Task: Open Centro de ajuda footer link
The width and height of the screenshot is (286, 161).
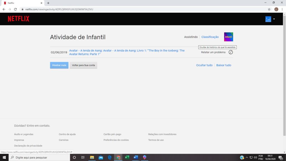Action: coord(67,134)
